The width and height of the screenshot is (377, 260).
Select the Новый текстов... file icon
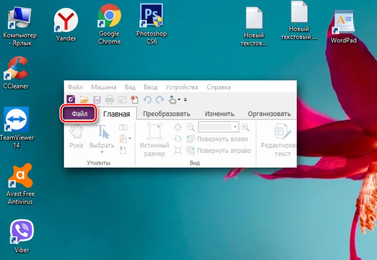coord(254,27)
